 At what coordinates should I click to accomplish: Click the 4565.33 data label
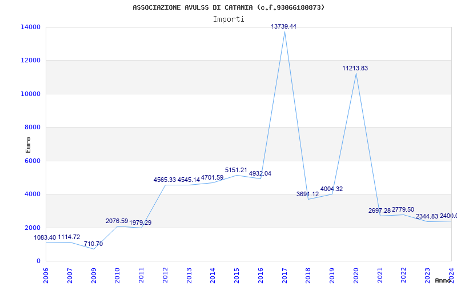point(165,180)
